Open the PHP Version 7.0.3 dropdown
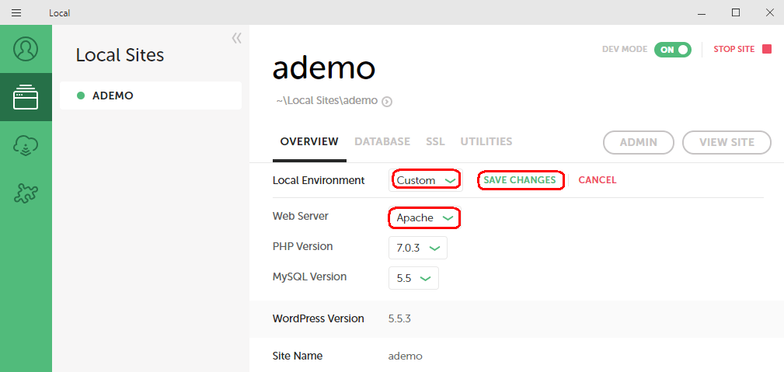784x372 pixels. pos(418,248)
